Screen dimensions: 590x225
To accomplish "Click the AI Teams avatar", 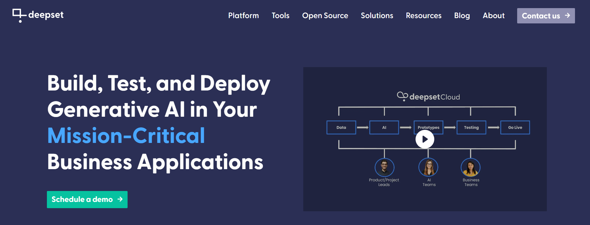I will click(428, 168).
